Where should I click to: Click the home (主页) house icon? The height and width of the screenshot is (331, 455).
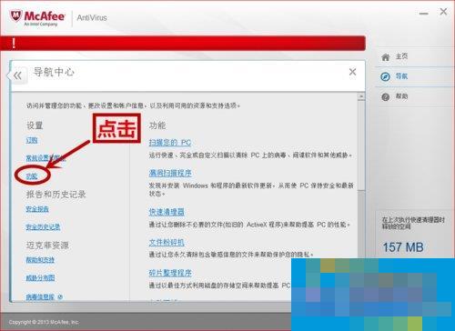pyautogui.click(x=385, y=57)
